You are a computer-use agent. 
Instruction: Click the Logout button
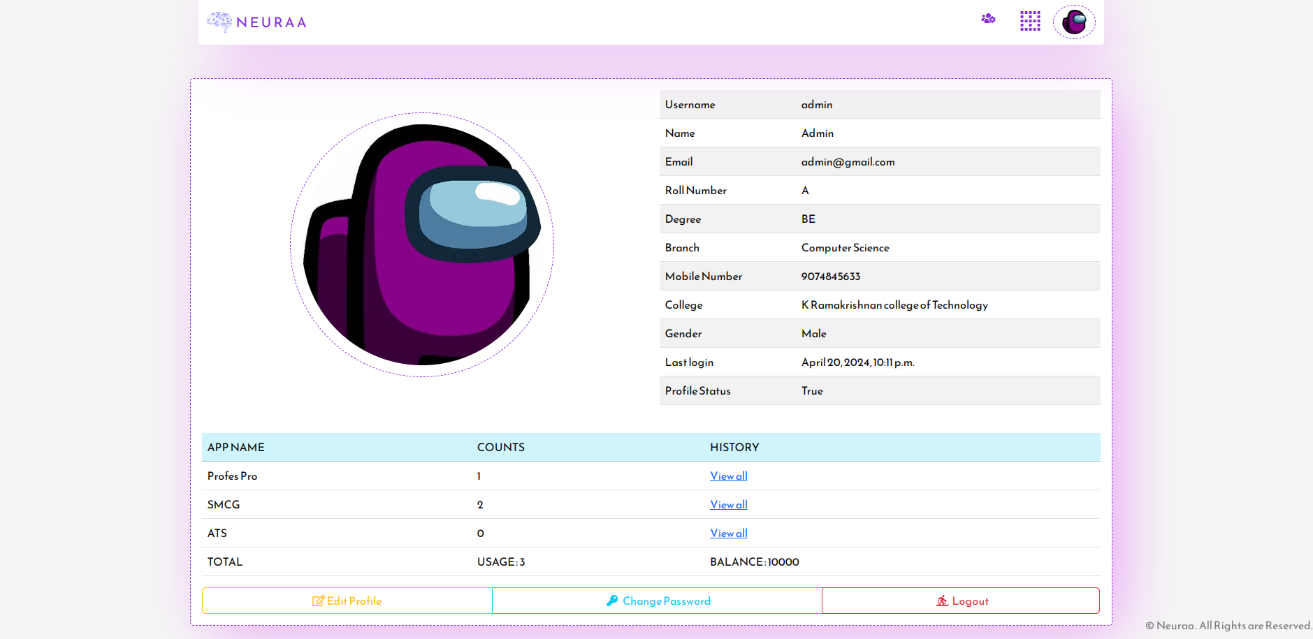click(961, 601)
